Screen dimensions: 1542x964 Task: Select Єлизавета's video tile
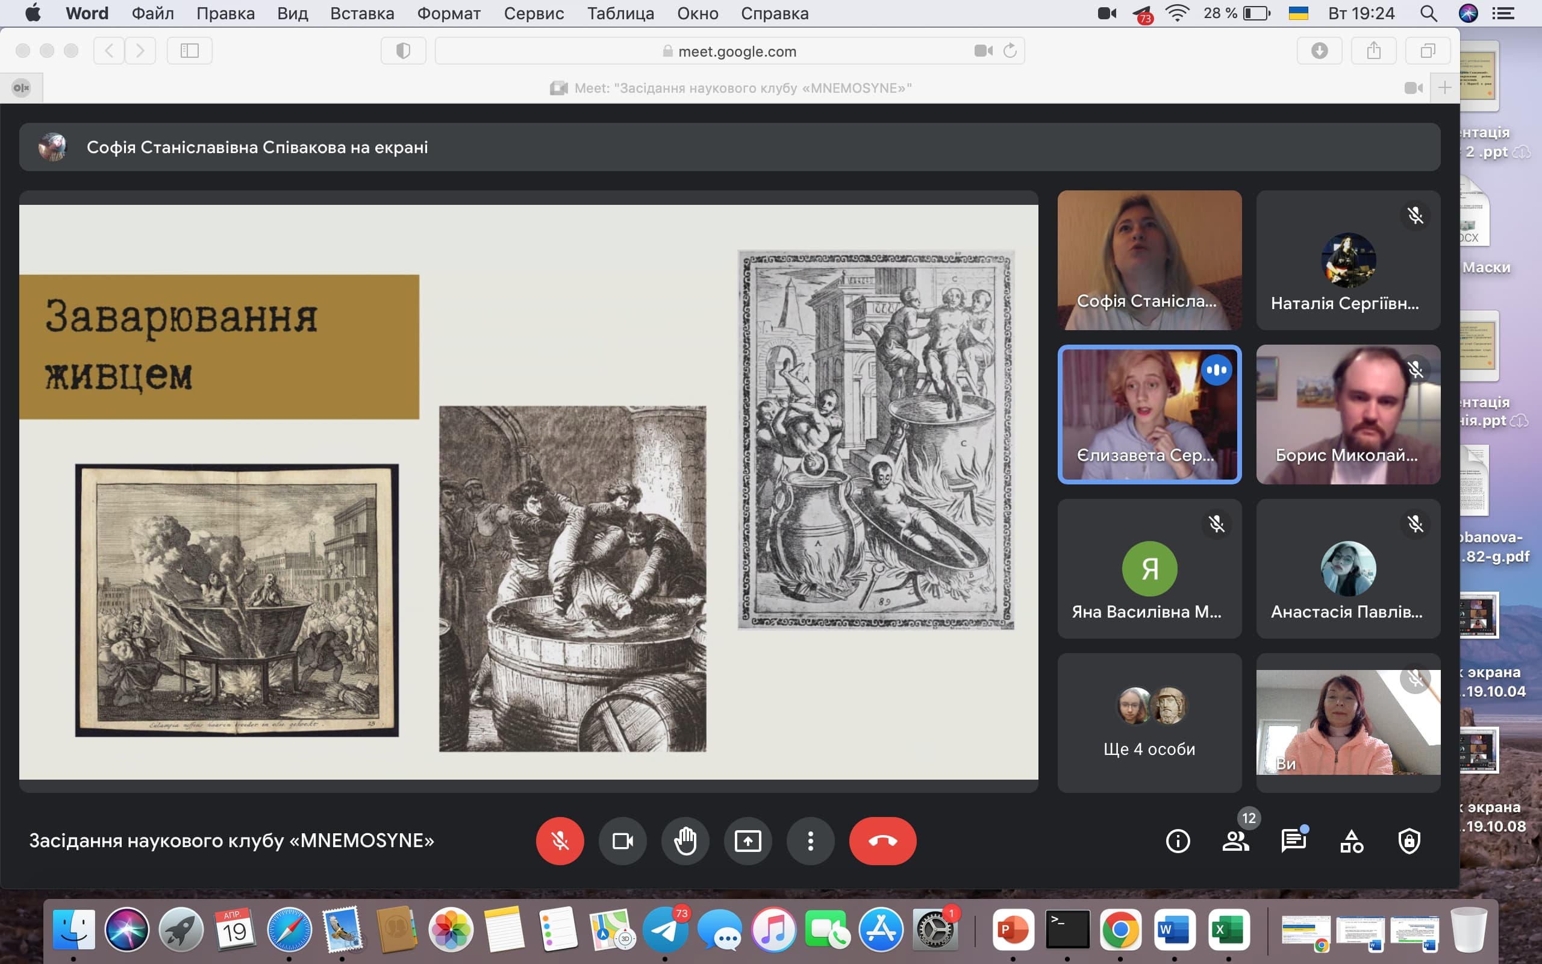coord(1149,415)
